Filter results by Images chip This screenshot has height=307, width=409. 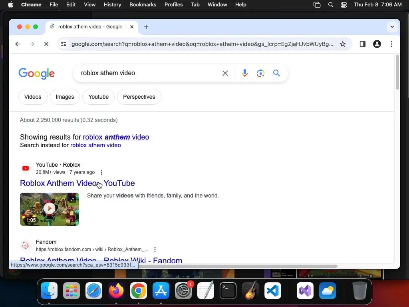[65, 97]
